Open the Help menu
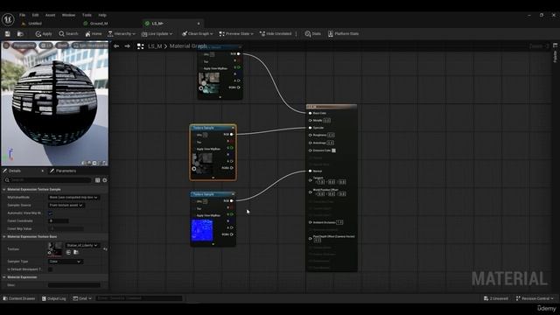This screenshot has height=315, width=560. pyautogui.click(x=102, y=15)
